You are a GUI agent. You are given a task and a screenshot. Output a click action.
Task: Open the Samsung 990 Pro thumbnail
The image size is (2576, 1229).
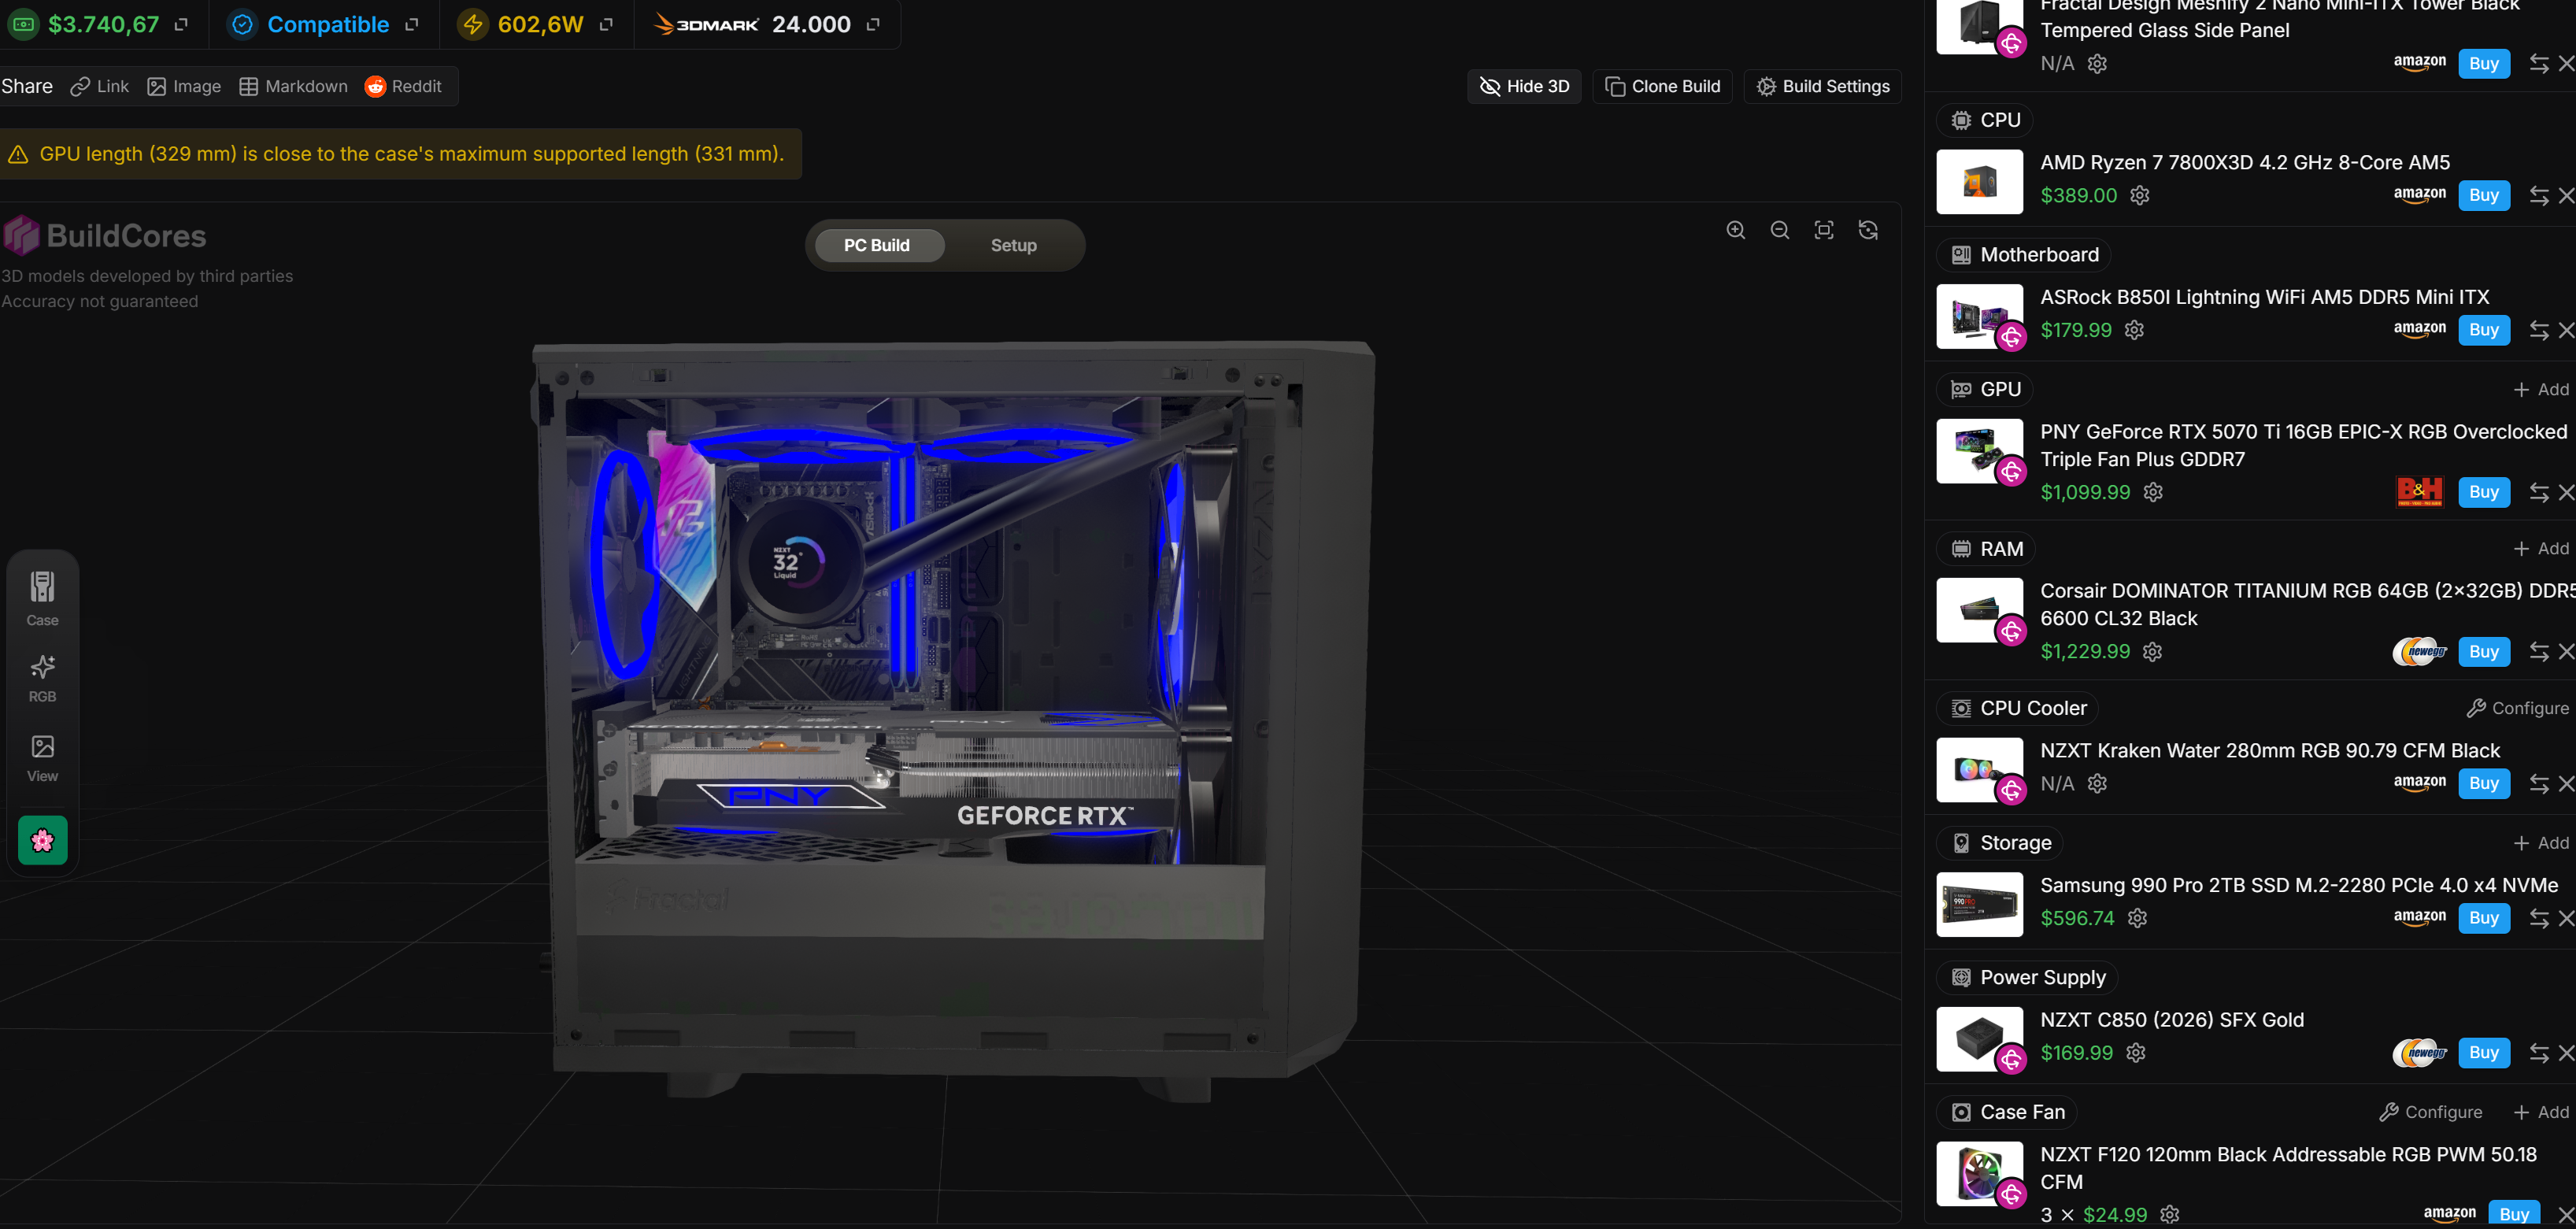1979,905
